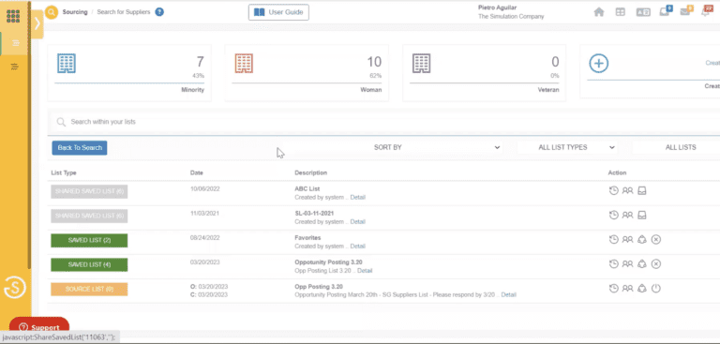Share ABC List with users icon
Viewport: 720px width, 344px height.
[x=628, y=190]
